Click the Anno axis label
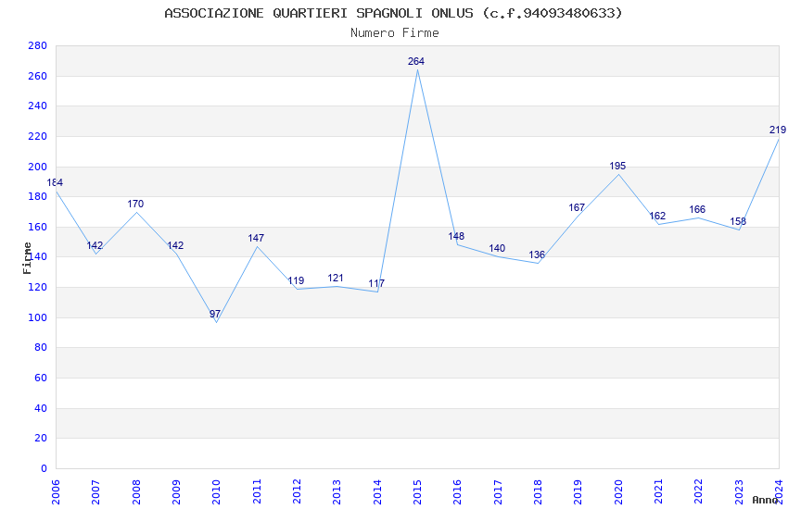 click(765, 500)
